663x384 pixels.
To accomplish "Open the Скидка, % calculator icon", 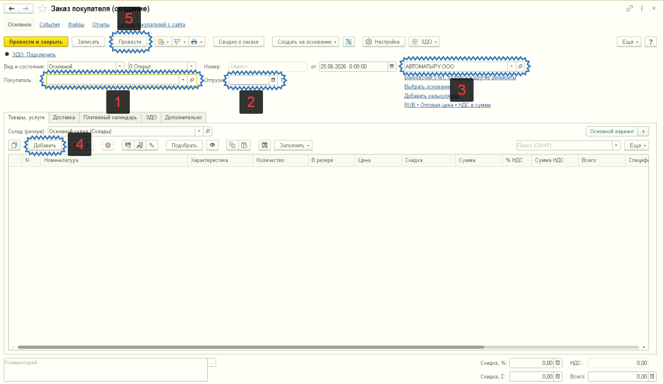I will tap(558, 363).
